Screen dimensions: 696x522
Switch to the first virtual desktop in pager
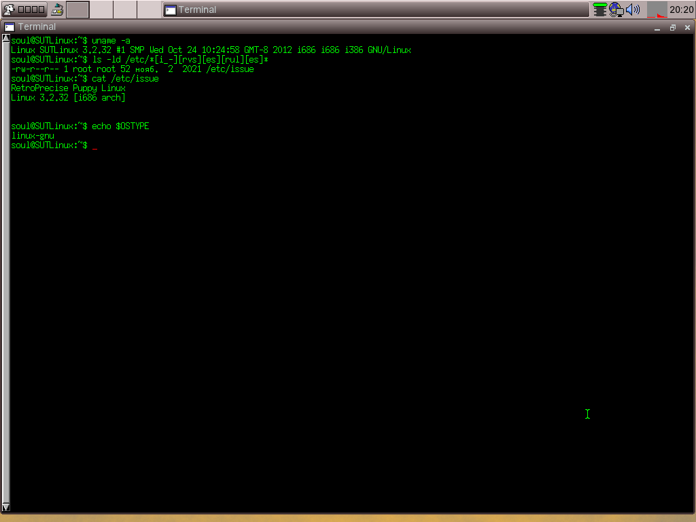(77, 10)
